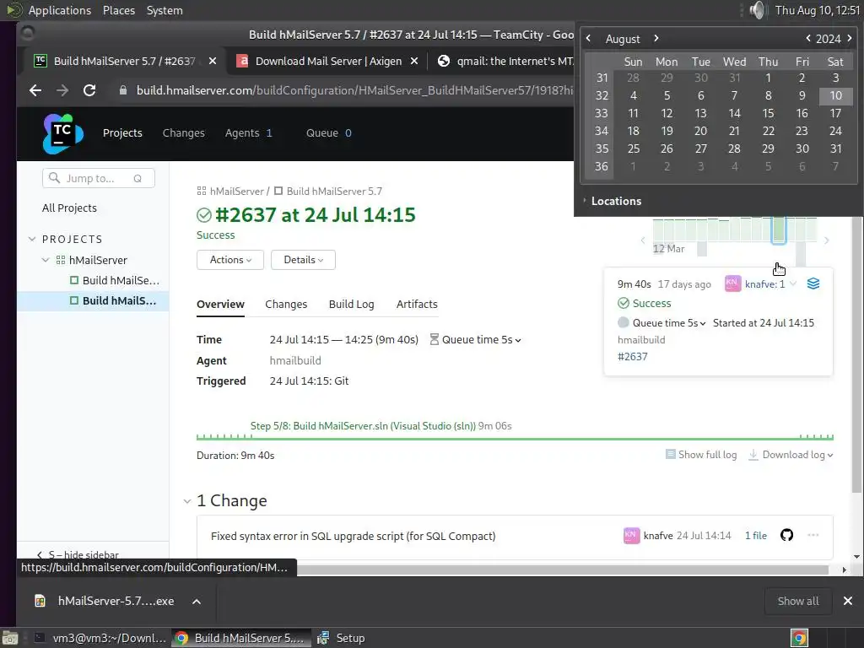Click the TeamCity logo
Image resolution: width=864 pixels, height=648 pixels.
[x=62, y=133]
